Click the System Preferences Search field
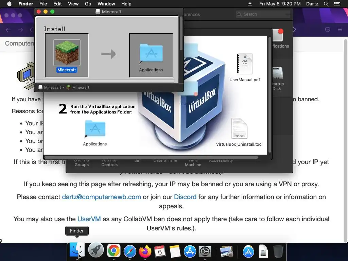 click(x=263, y=14)
